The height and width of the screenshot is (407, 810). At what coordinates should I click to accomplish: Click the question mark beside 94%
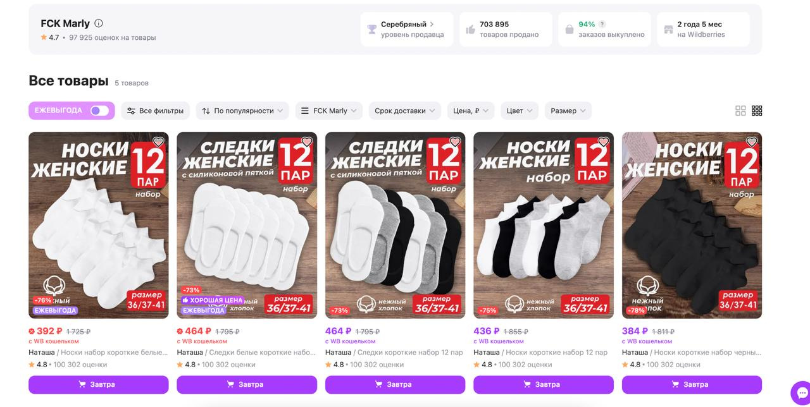point(602,24)
